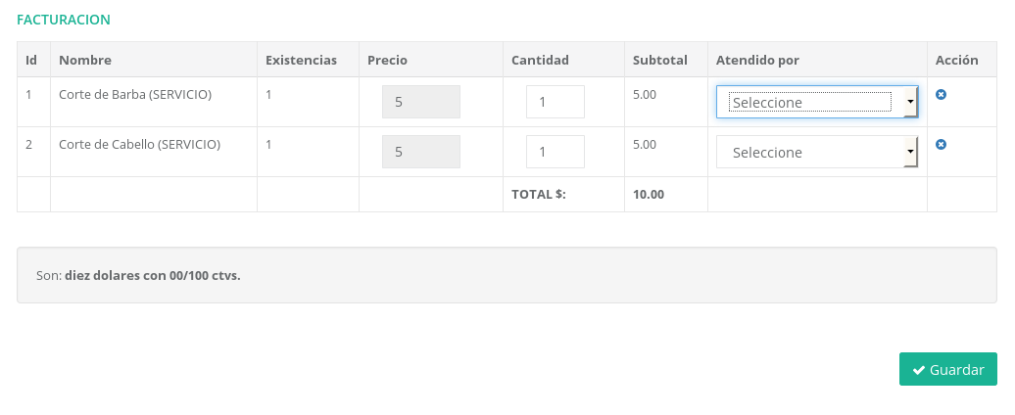The image size is (1015, 415).
Task: Click the Nombre column header
Action: (x=85, y=60)
